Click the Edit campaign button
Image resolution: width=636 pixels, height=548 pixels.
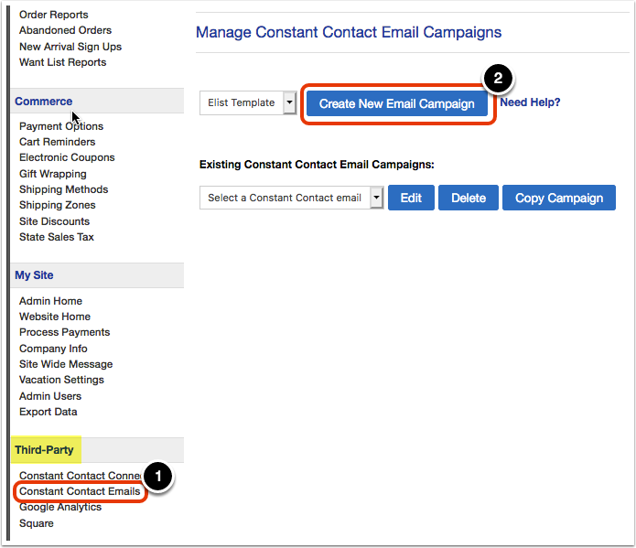(411, 198)
